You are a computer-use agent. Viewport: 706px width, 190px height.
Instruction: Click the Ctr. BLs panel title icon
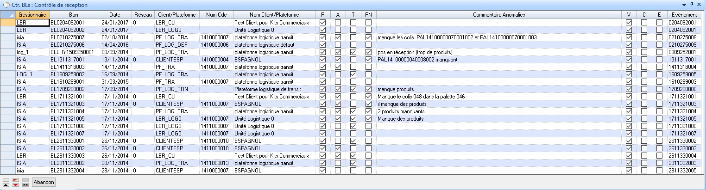pyautogui.click(x=6, y=4)
